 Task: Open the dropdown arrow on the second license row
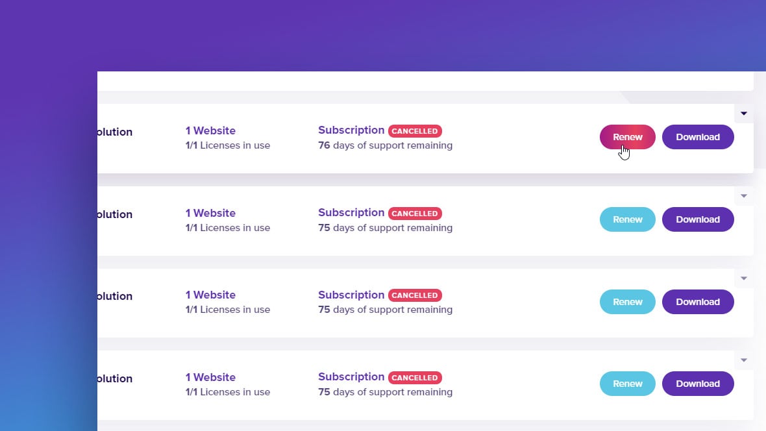pyautogui.click(x=743, y=196)
